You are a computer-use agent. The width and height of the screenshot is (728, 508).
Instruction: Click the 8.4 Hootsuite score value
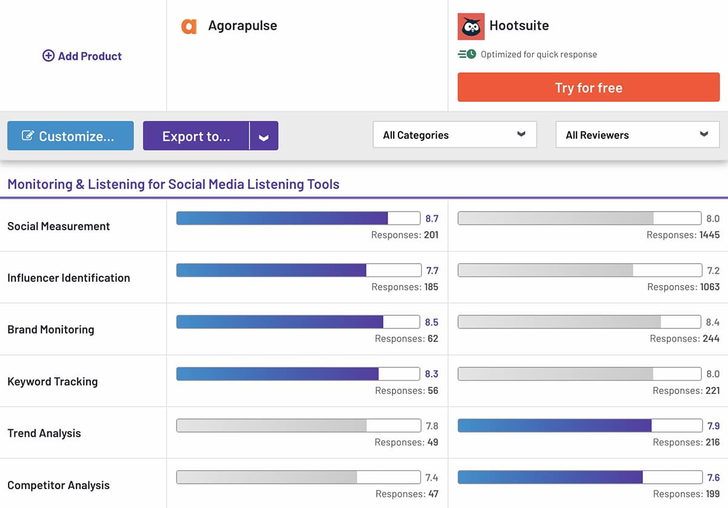713,323
